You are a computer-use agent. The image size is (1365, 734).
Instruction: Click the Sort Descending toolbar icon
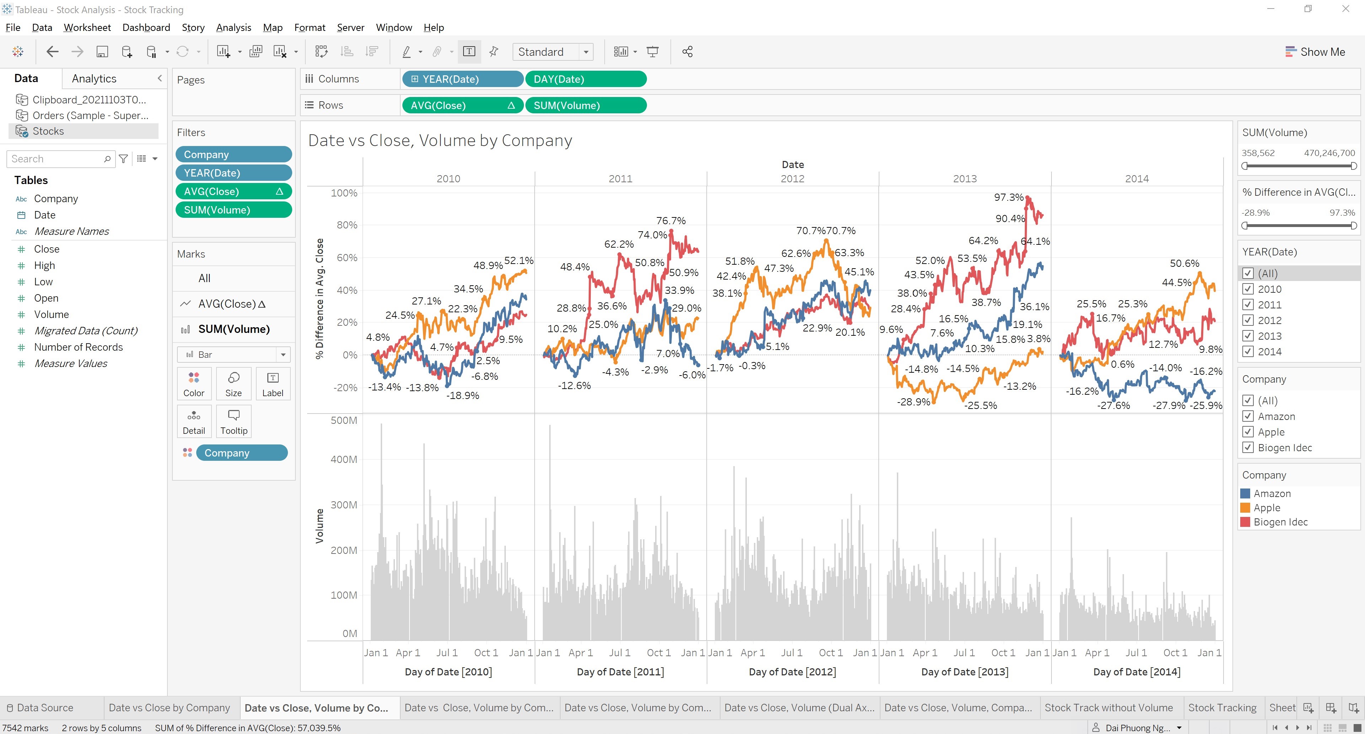coord(372,52)
